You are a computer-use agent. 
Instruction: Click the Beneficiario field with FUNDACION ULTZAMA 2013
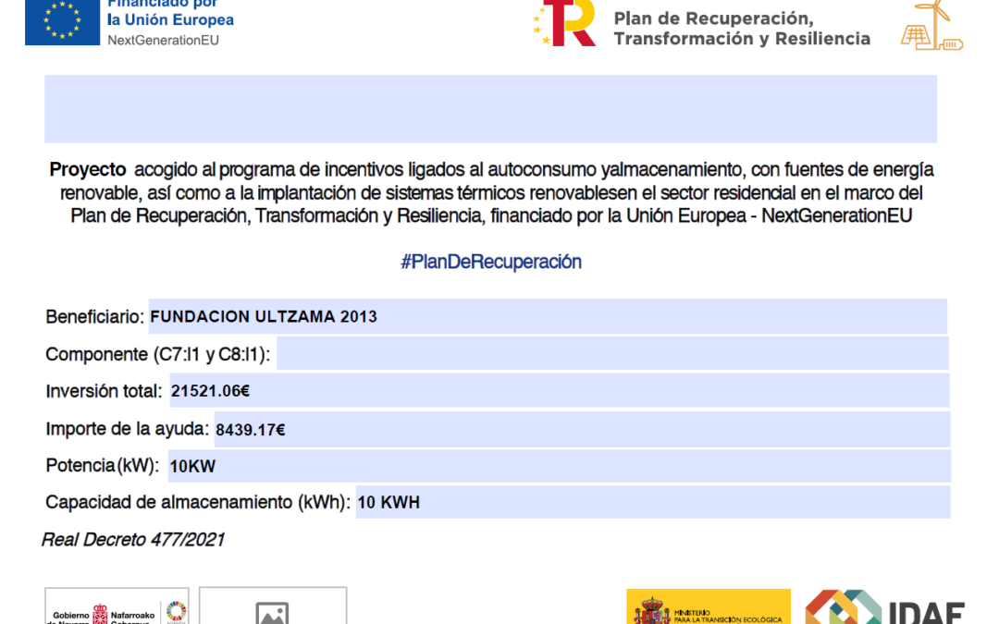tap(548, 316)
